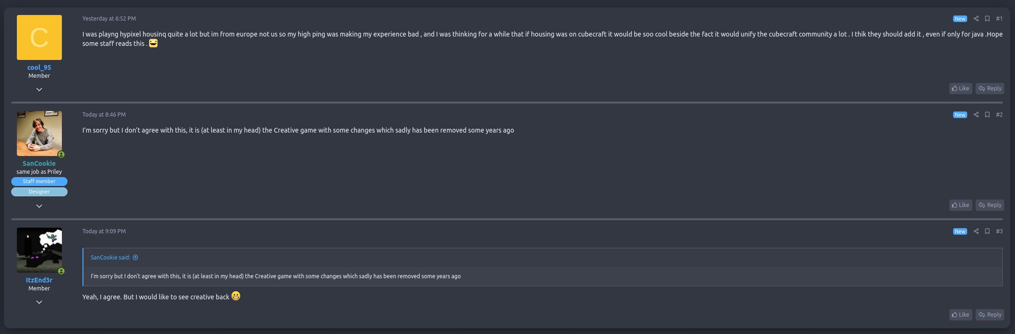
Task: Reply to cool_95's post
Action: point(990,89)
